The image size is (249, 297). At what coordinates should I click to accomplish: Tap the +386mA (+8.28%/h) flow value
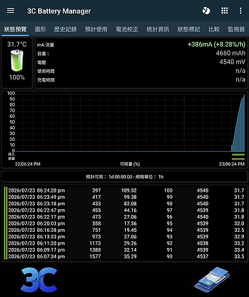[216, 45]
